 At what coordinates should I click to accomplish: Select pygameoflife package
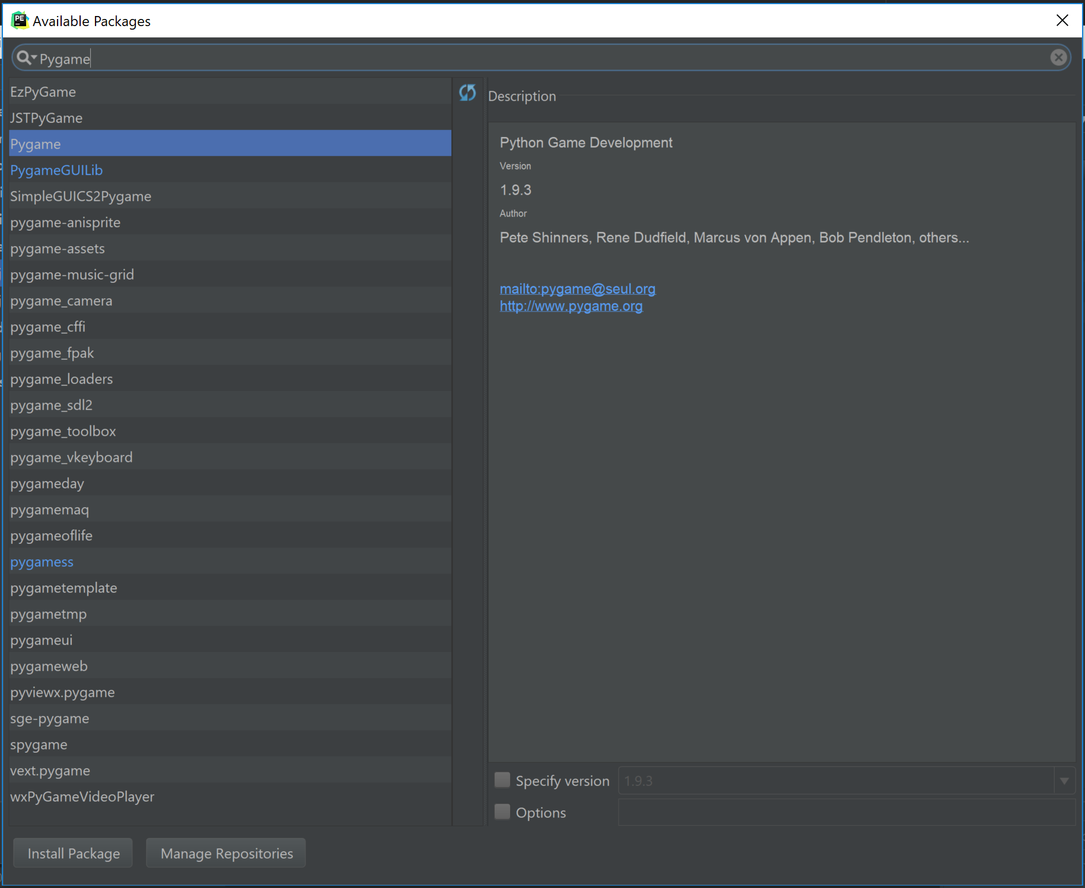(x=230, y=536)
